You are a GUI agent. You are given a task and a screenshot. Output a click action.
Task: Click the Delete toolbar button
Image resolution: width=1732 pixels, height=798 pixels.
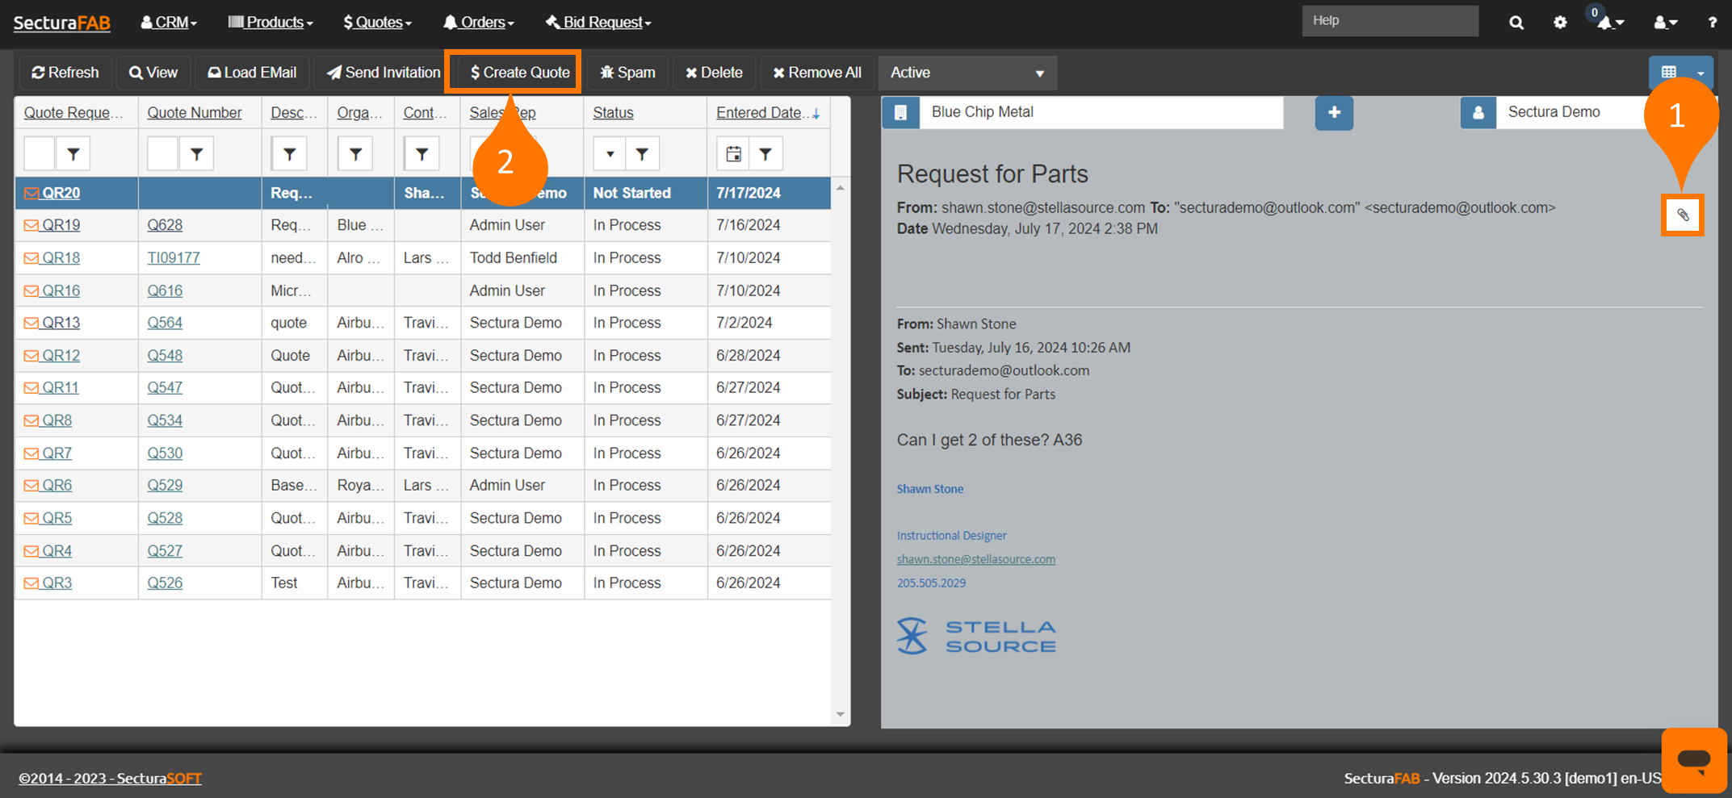click(x=714, y=73)
